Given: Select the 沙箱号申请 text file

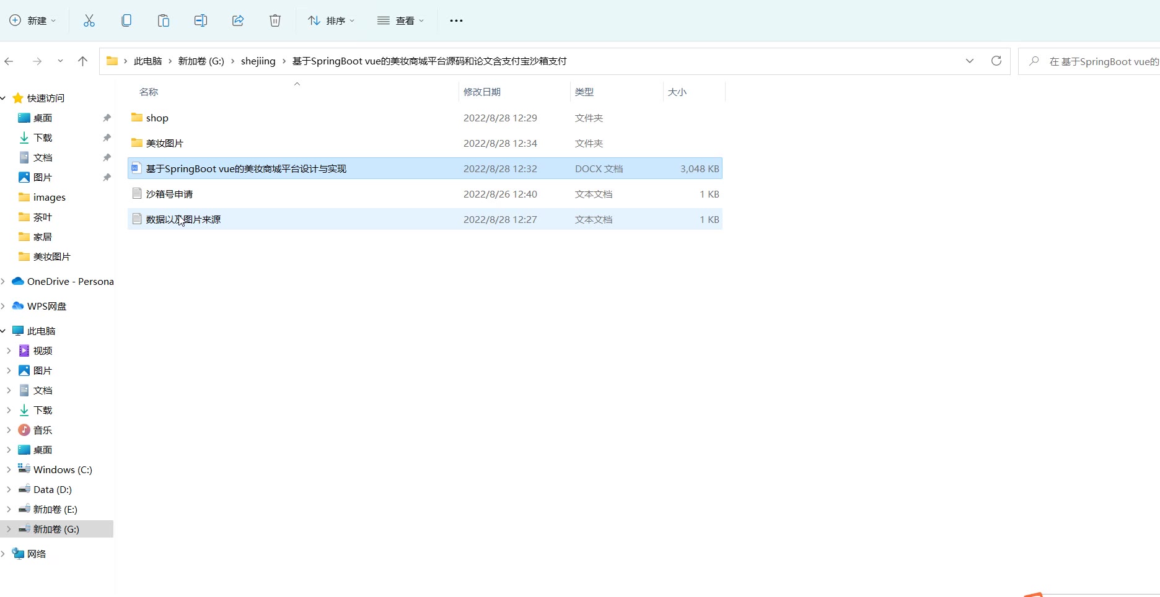Looking at the screenshot, I should tap(169, 194).
